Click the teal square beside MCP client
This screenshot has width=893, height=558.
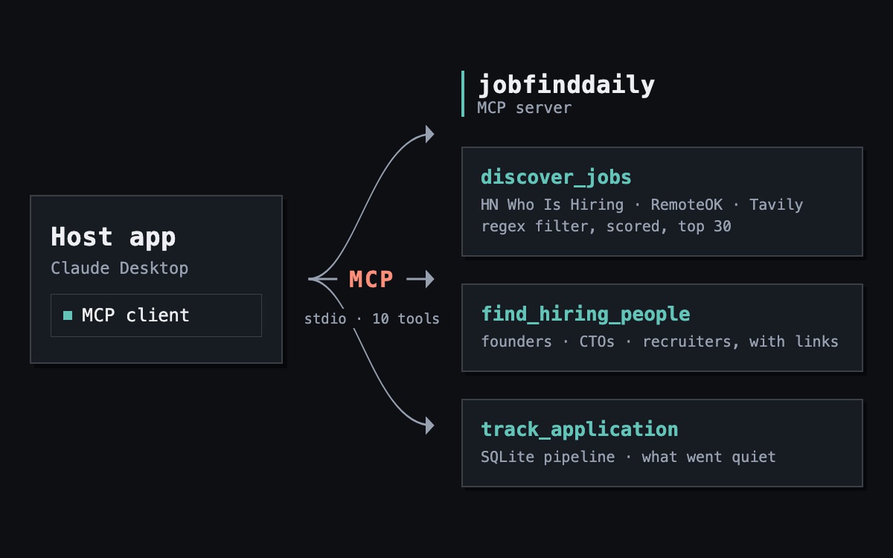(68, 316)
